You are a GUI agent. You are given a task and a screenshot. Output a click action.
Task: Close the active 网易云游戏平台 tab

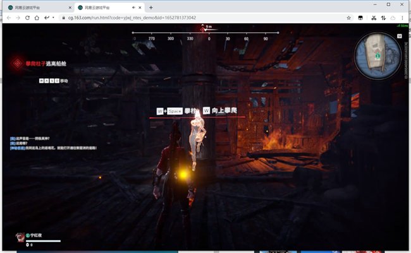(140, 7)
